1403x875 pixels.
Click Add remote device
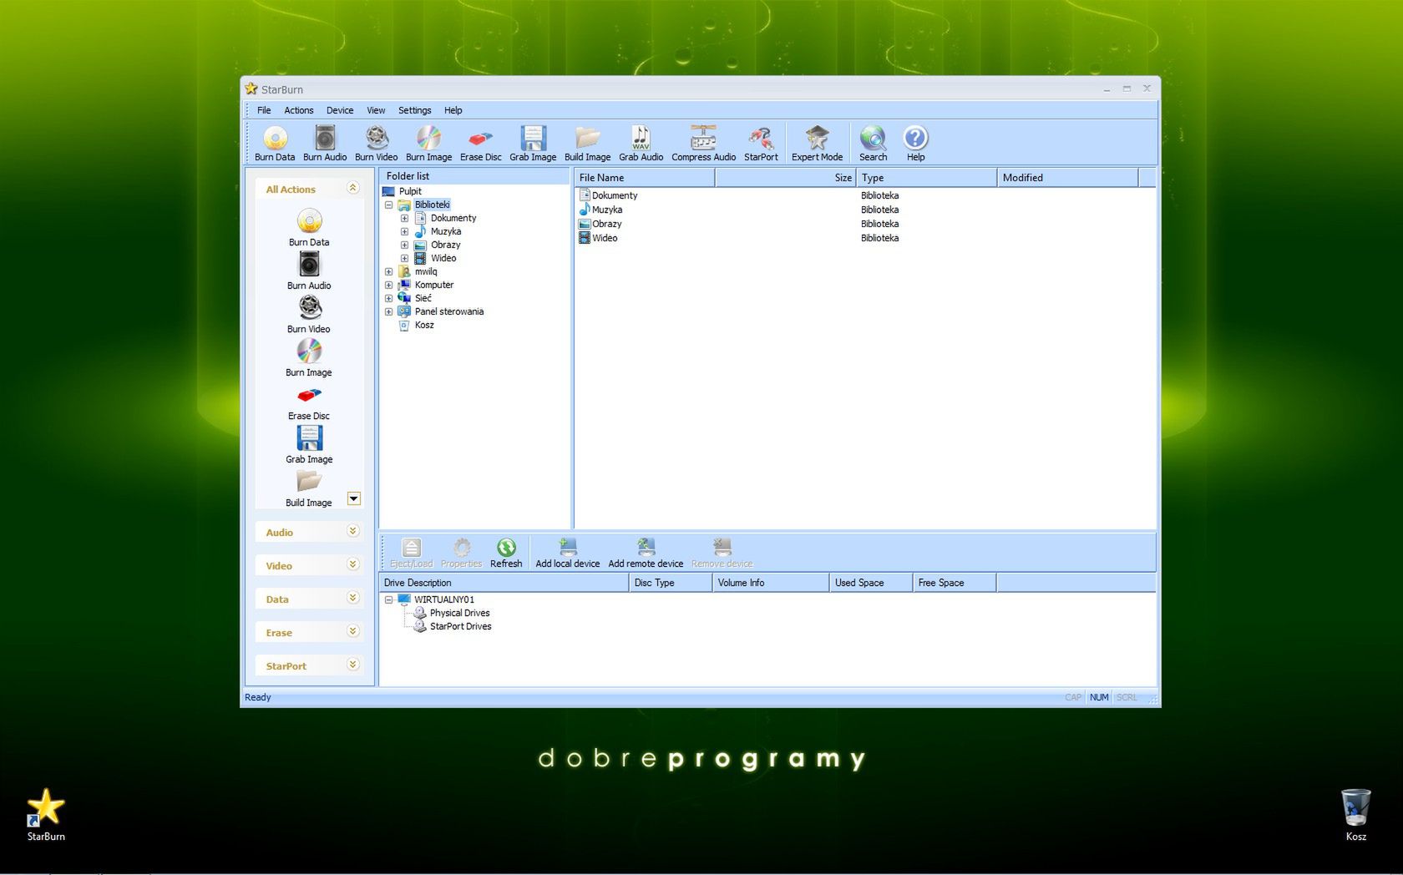pyautogui.click(x=646, y=553)
